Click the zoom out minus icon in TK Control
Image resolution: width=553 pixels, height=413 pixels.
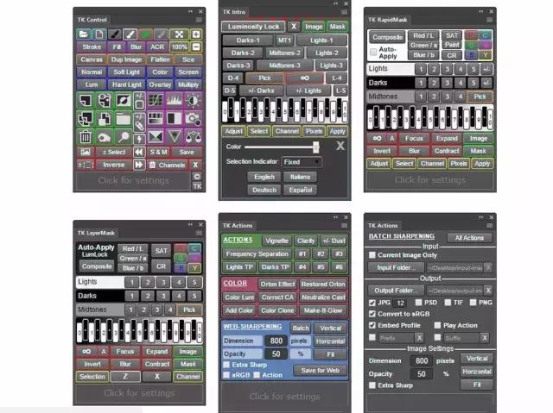196,47
